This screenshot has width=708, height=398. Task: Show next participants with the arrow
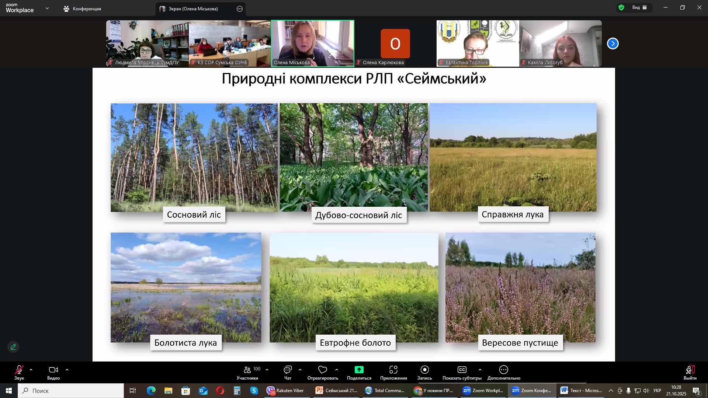point(613,44)
